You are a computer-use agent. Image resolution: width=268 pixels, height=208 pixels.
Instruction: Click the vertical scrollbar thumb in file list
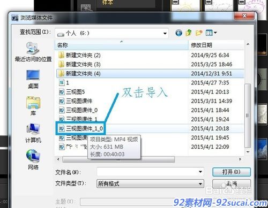click(248, 115)
